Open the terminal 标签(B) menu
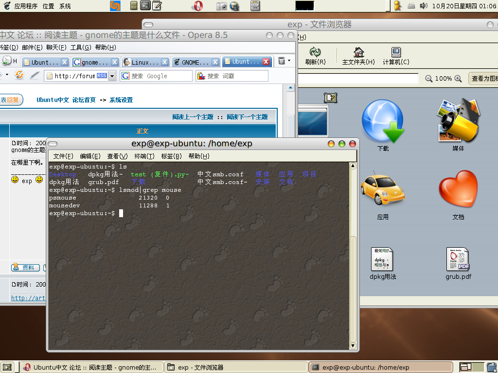 coord(172,156)
